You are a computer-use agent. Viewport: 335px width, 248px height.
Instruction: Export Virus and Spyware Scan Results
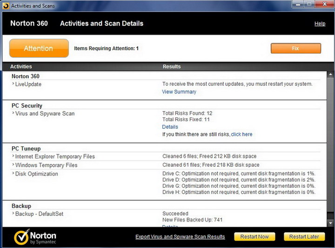coord(180,237)
